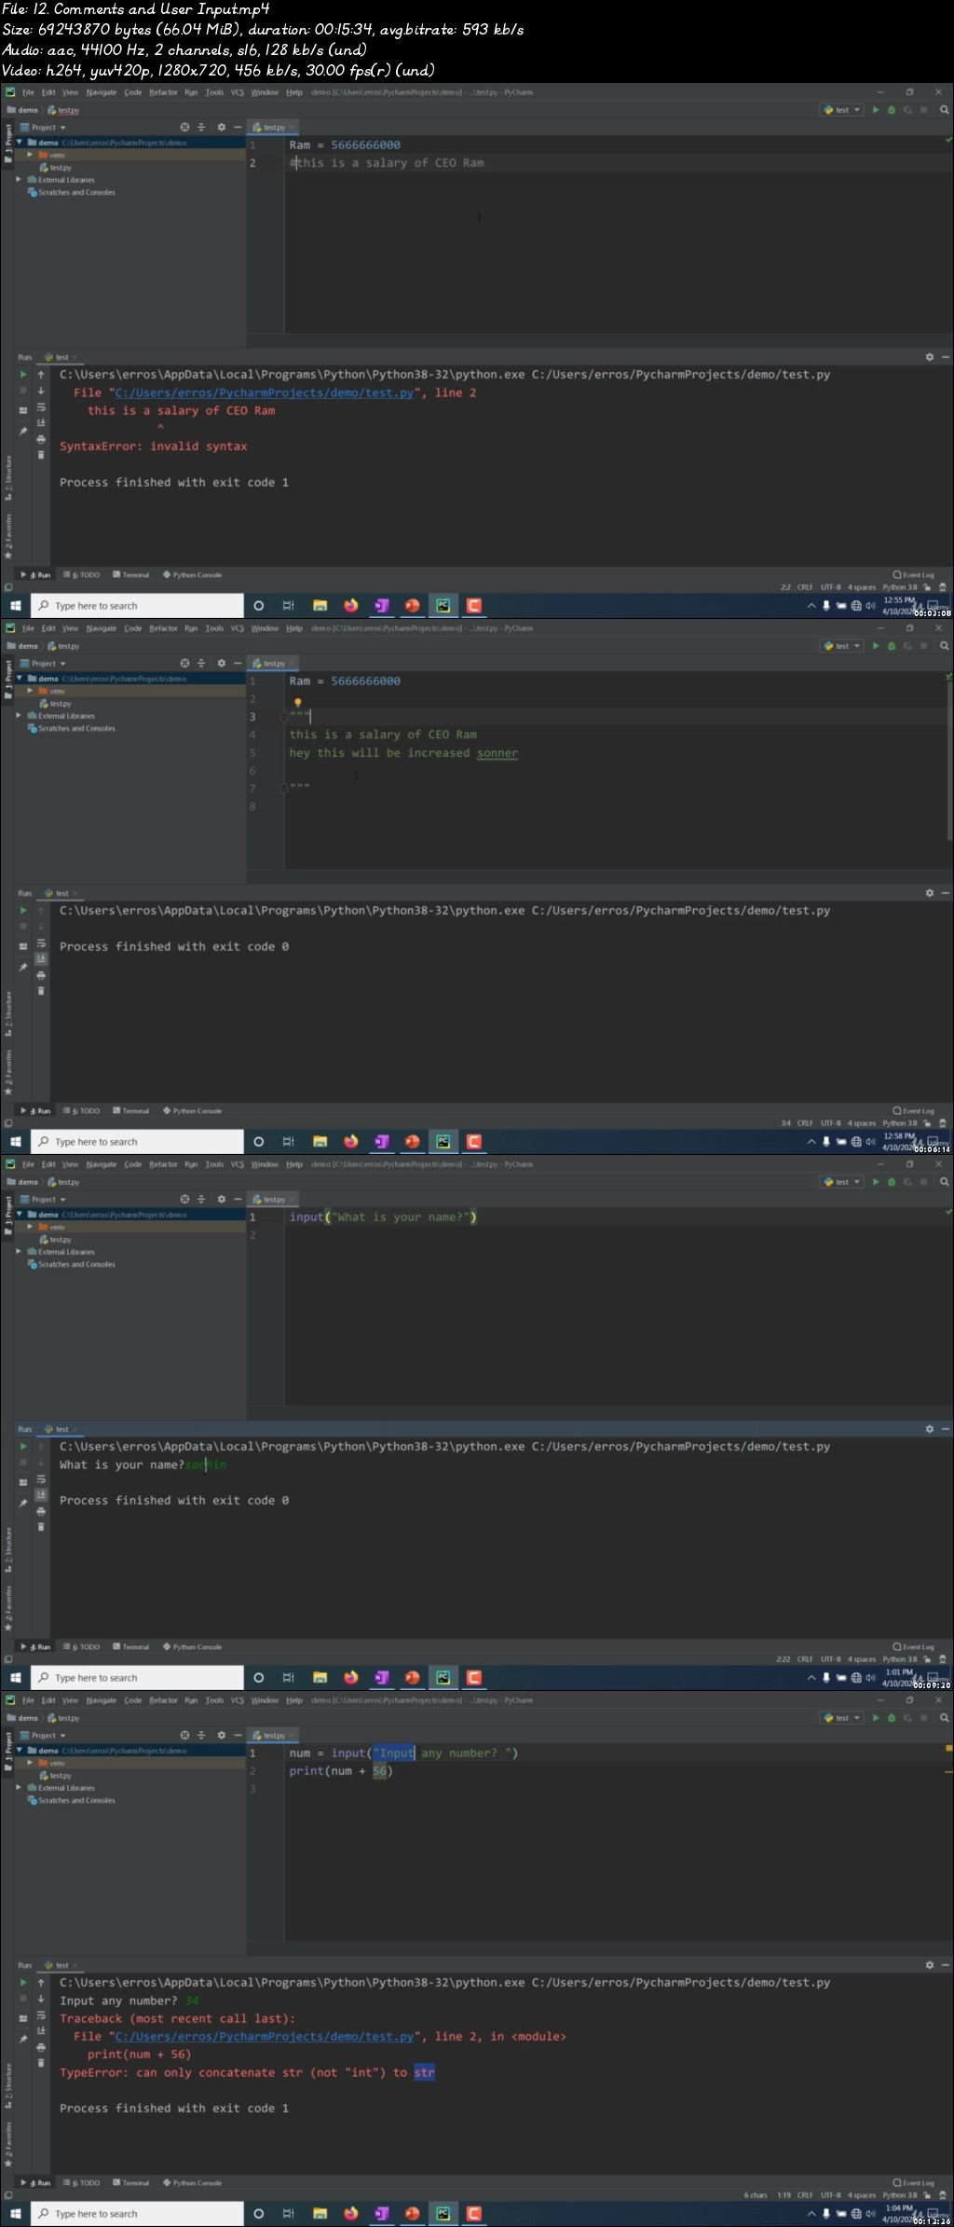Screen dimensions: 954x2227
Task: Click the trash icon to clear the TypeError console
Action: 41,2063
